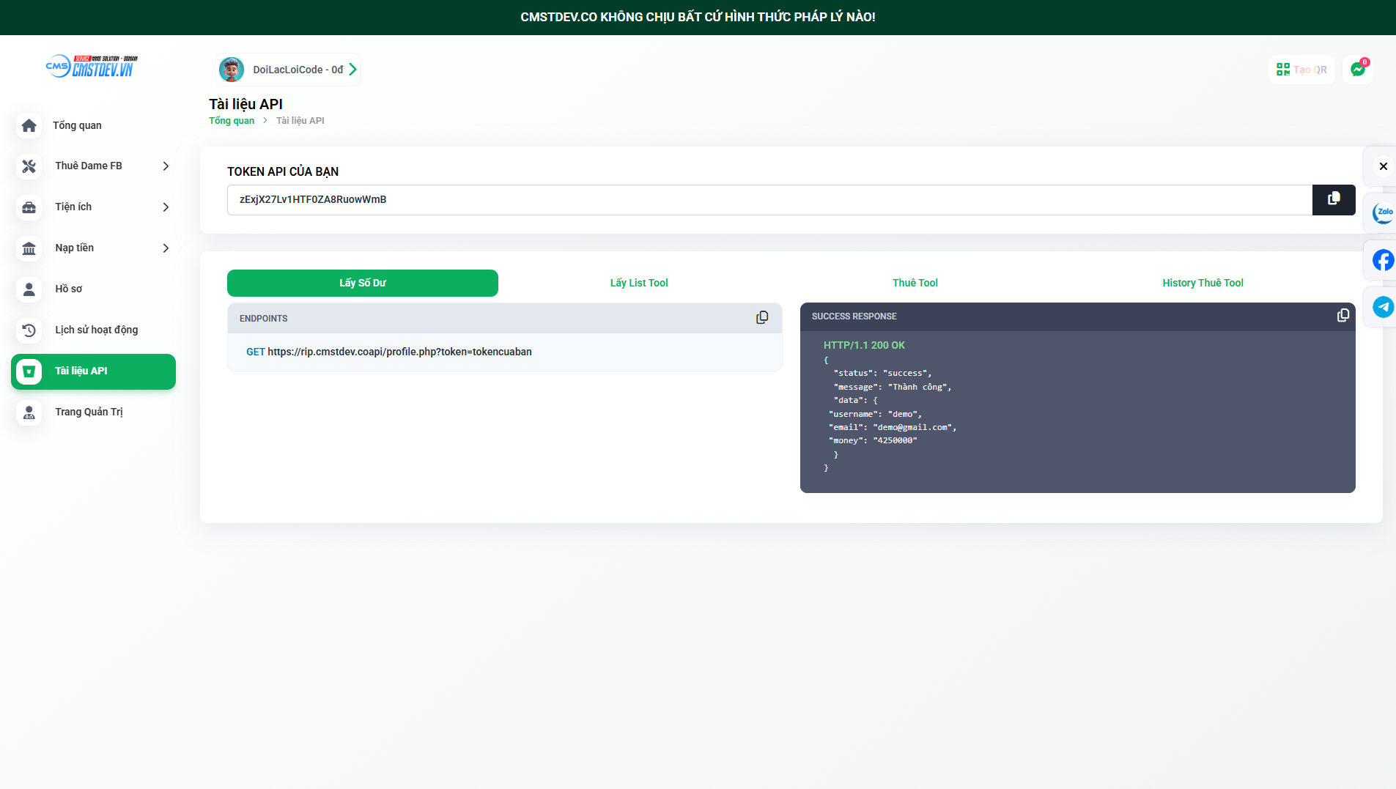Screen dimensions: 1396x789
Task: Follow the Tổng quan breadcrumb link
Action: coord(232,121)
